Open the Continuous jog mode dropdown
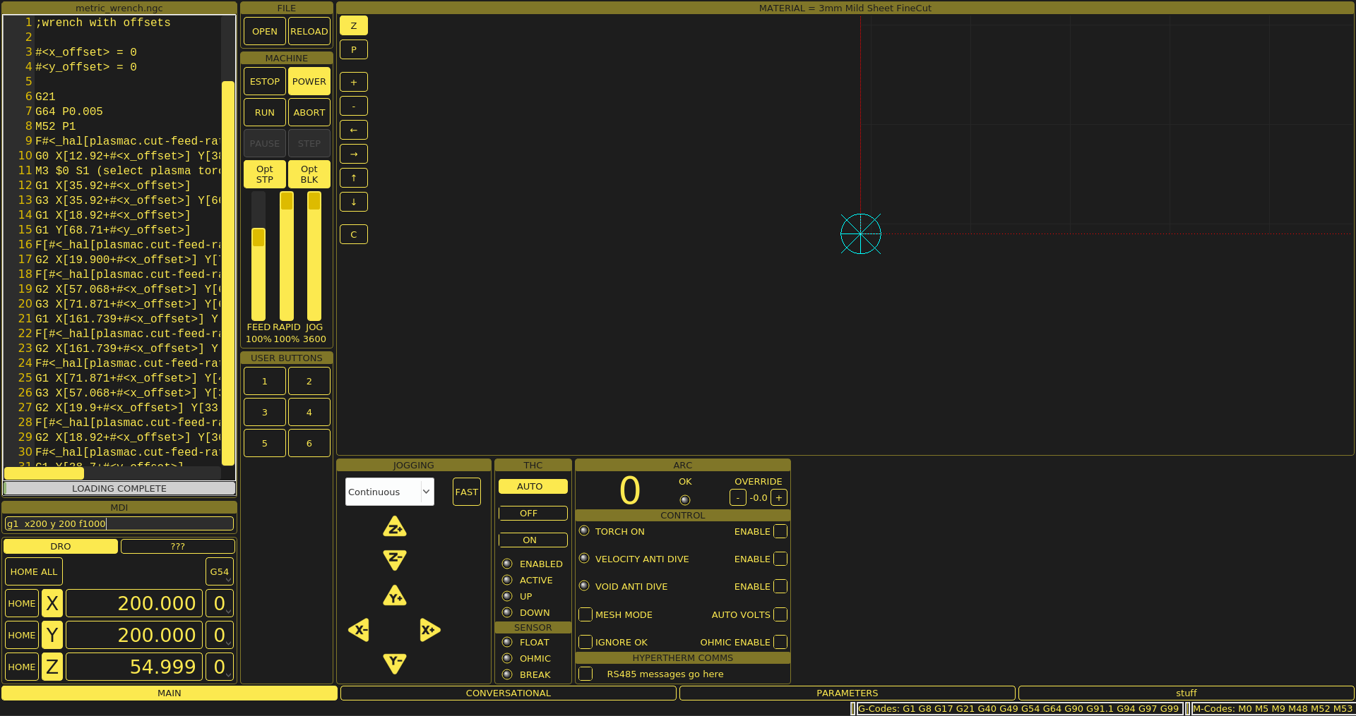The height and width of the screenshot is (716, 1356). [x=390, y=492]
